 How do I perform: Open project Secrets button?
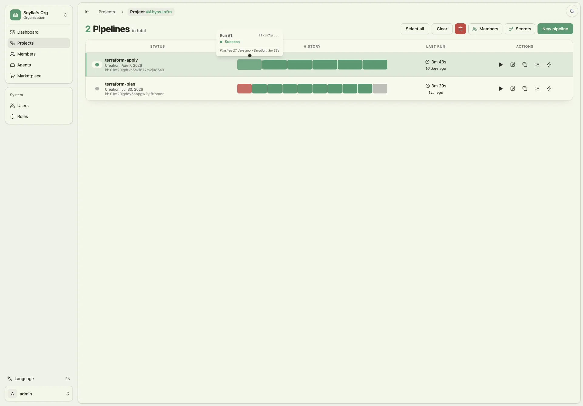(x=520, y=29)
